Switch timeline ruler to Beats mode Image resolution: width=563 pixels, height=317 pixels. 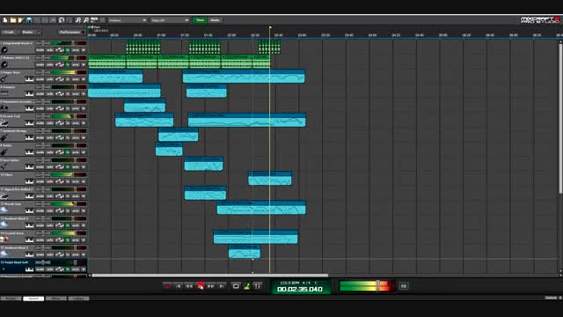pos(215,20)
